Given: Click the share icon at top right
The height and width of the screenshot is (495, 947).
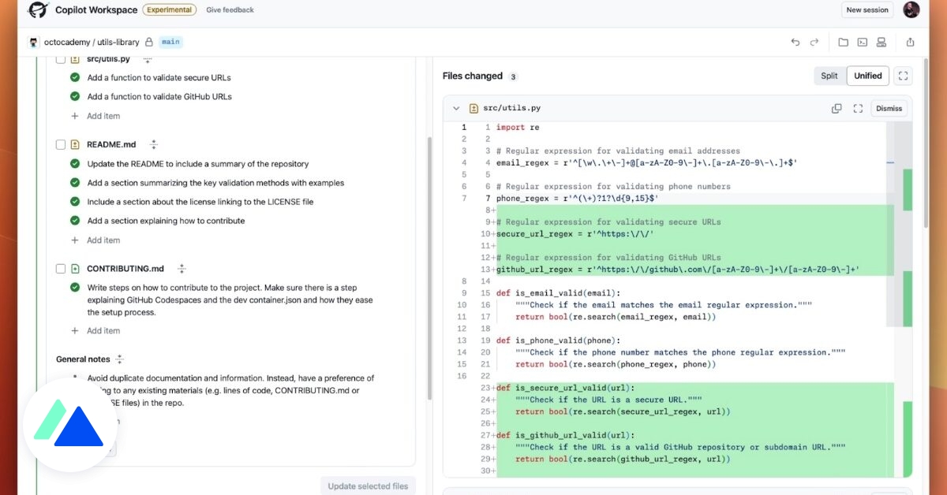Looking at the screenshot, I should tap(911, 42).
